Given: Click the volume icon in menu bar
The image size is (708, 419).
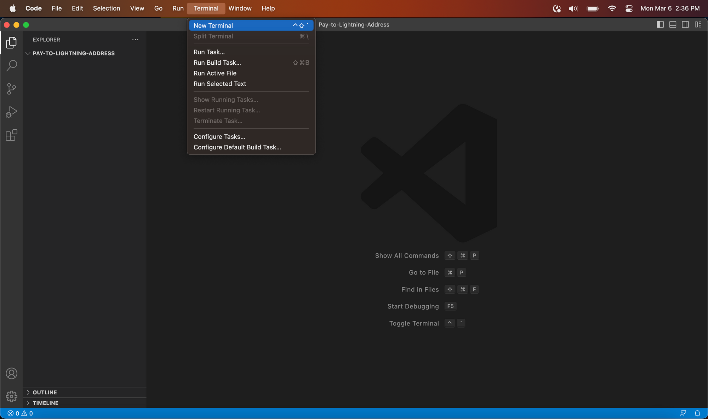Looking at the screenshot, I should click(x=573, y=8).
